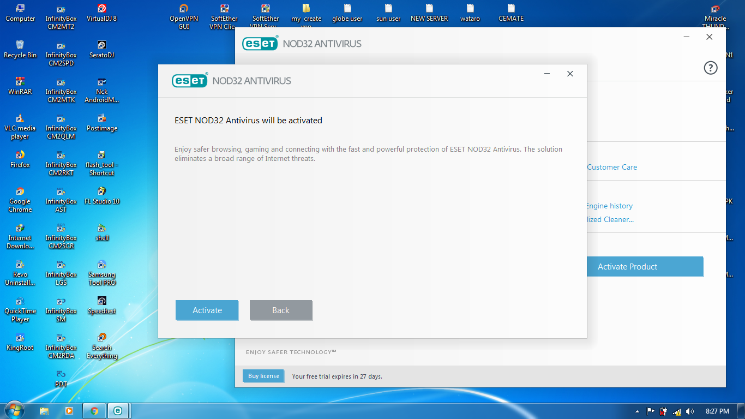This screenshot has width=745, height=419.
Task: Click Activate Product in the background ESET window
Action: point(645,266)
